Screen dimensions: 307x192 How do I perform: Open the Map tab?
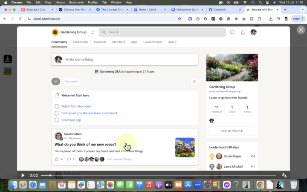tap(134, 42)
